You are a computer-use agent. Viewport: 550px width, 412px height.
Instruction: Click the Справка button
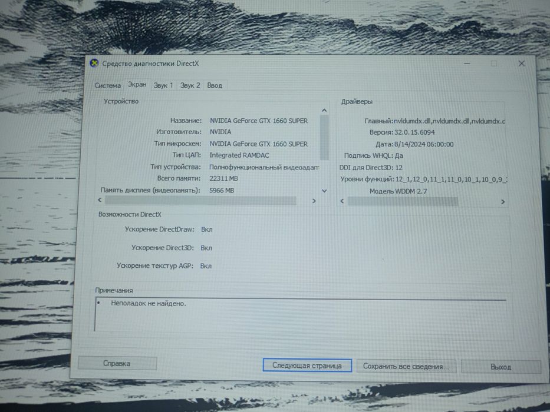[117, 363]
